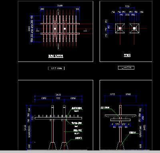Viewport: 160px width, 153px height.
Task: Click the underlined title beneath the pergola plan
Action: click(x=56, y=56)
